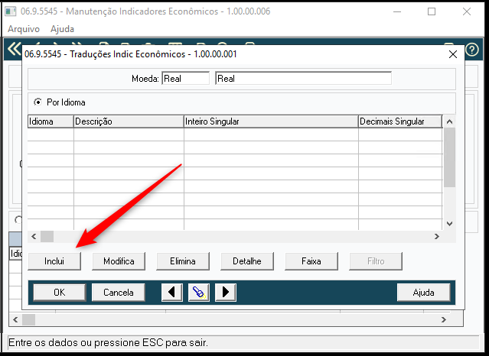
Task: Click the Moeda code input field
Action: [x=185, y=78]
